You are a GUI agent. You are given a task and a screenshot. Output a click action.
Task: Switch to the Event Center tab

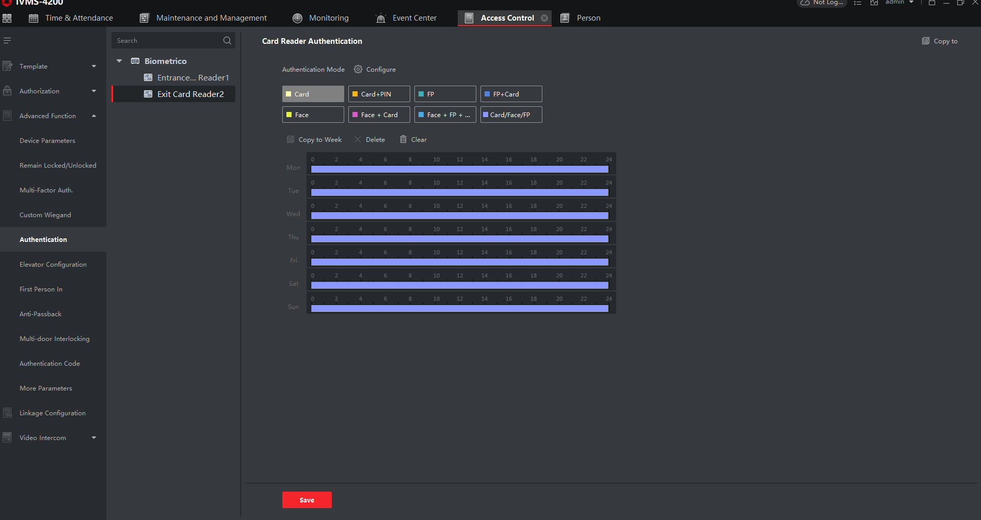tap(407, 18)
